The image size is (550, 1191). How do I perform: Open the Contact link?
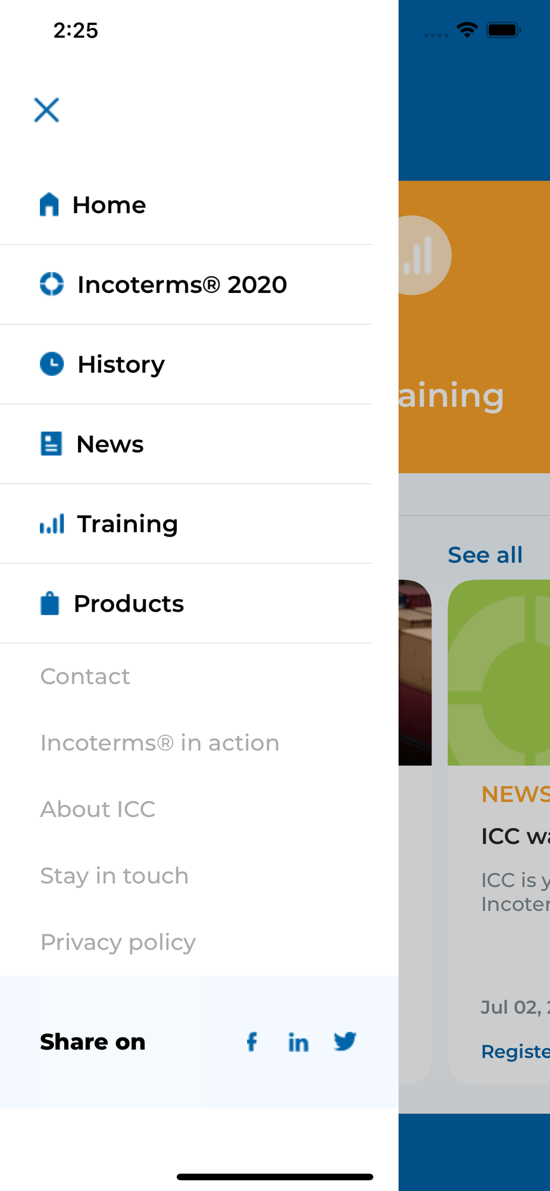pos(85,676)
